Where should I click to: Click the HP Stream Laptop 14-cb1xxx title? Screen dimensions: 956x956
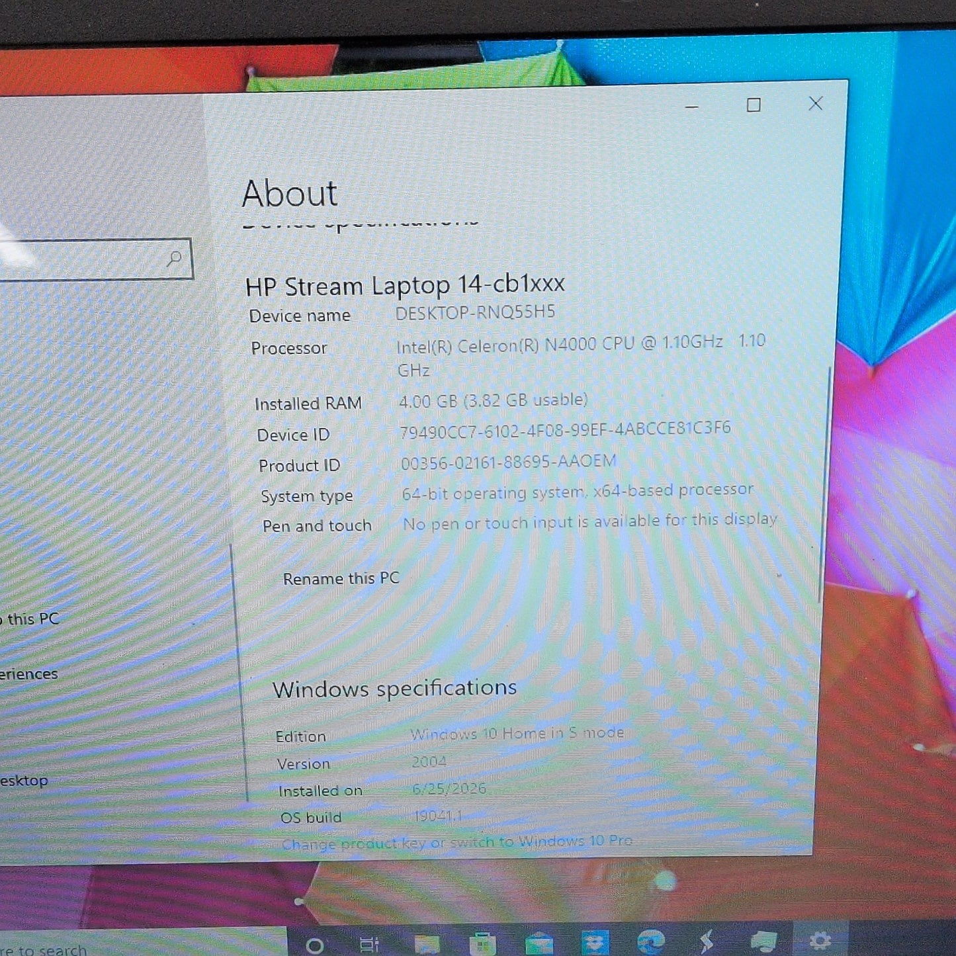click(405, 285)
